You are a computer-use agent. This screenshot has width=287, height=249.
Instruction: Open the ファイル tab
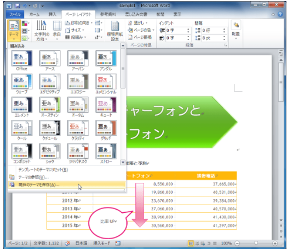tap(15, 14)
